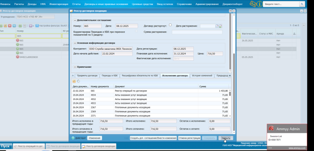The image size is (314, 151).
Task: Click the Закрыть button
Action: [x=226, y=138]
